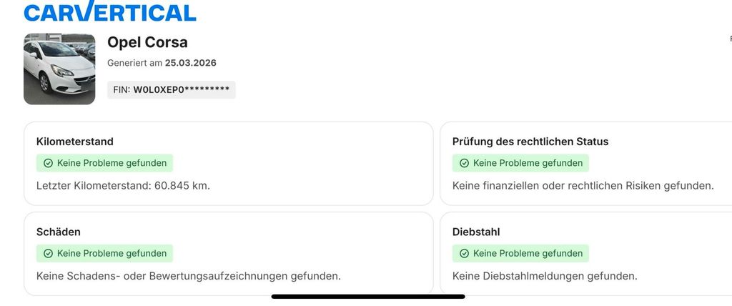Click the checkmark icon under Prüfung des rechtlichen Status
The width and height of the screenshot is (732, 306).
(464, 163)
